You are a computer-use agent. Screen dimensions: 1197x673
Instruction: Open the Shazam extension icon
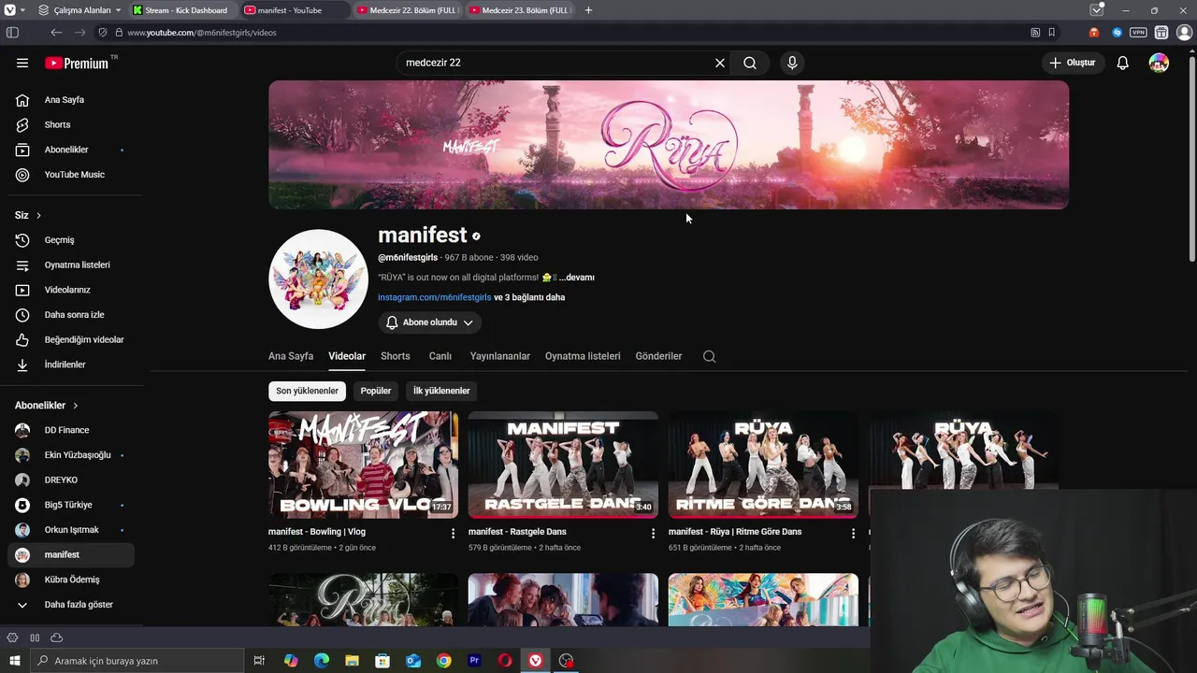(1117, 33)
